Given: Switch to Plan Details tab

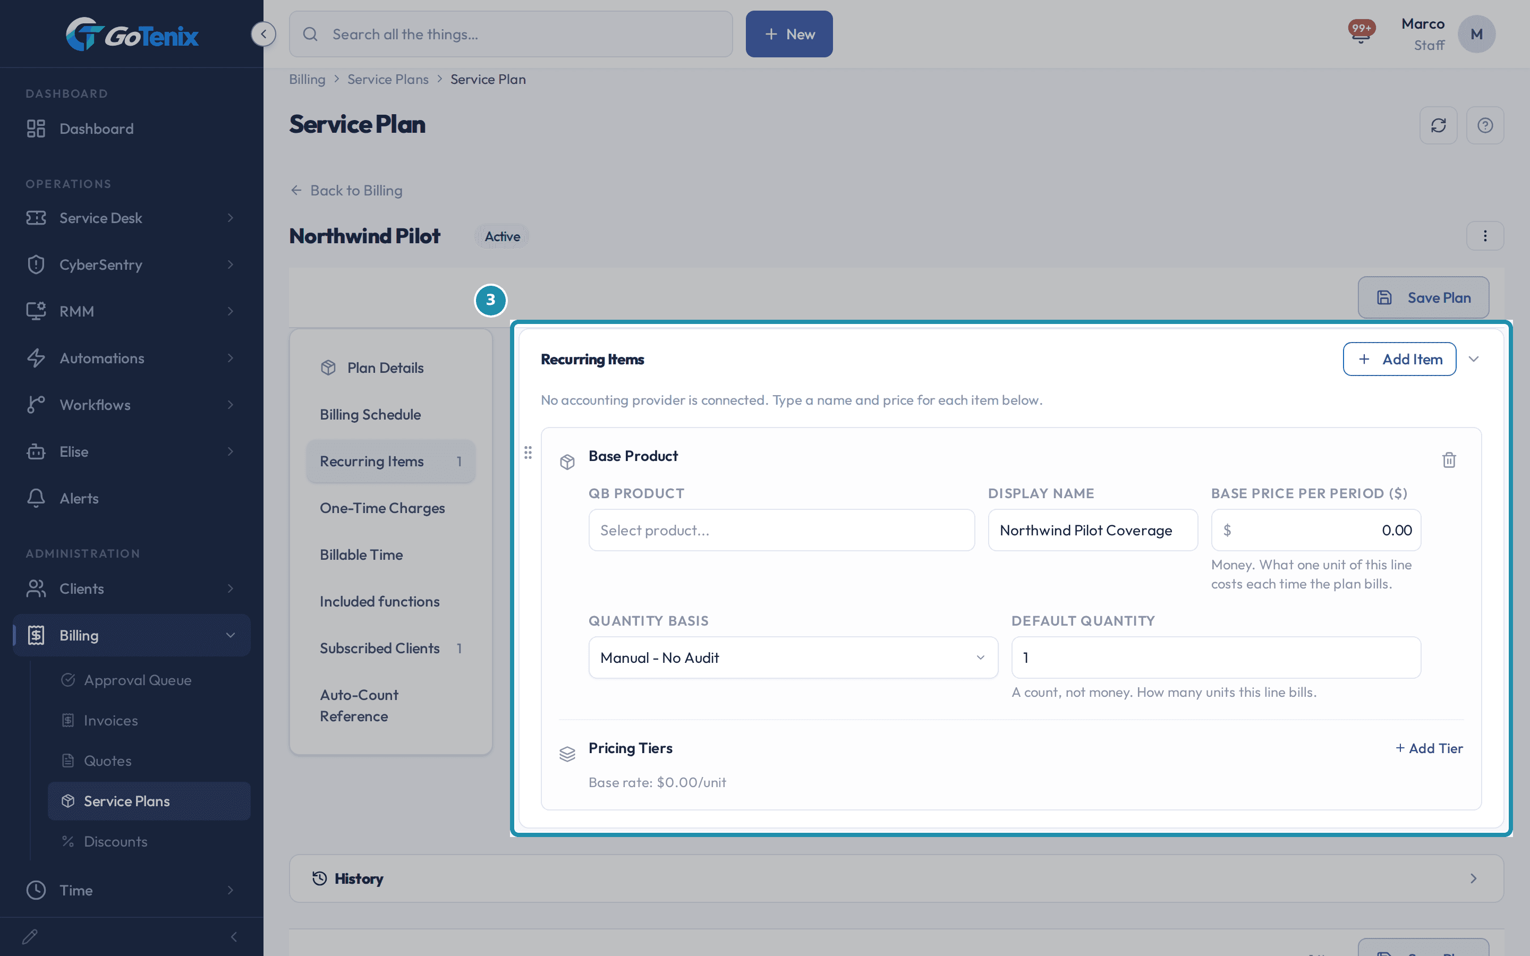Looking at the screenshot, I should pyautogui.click(x=390, y=368).
